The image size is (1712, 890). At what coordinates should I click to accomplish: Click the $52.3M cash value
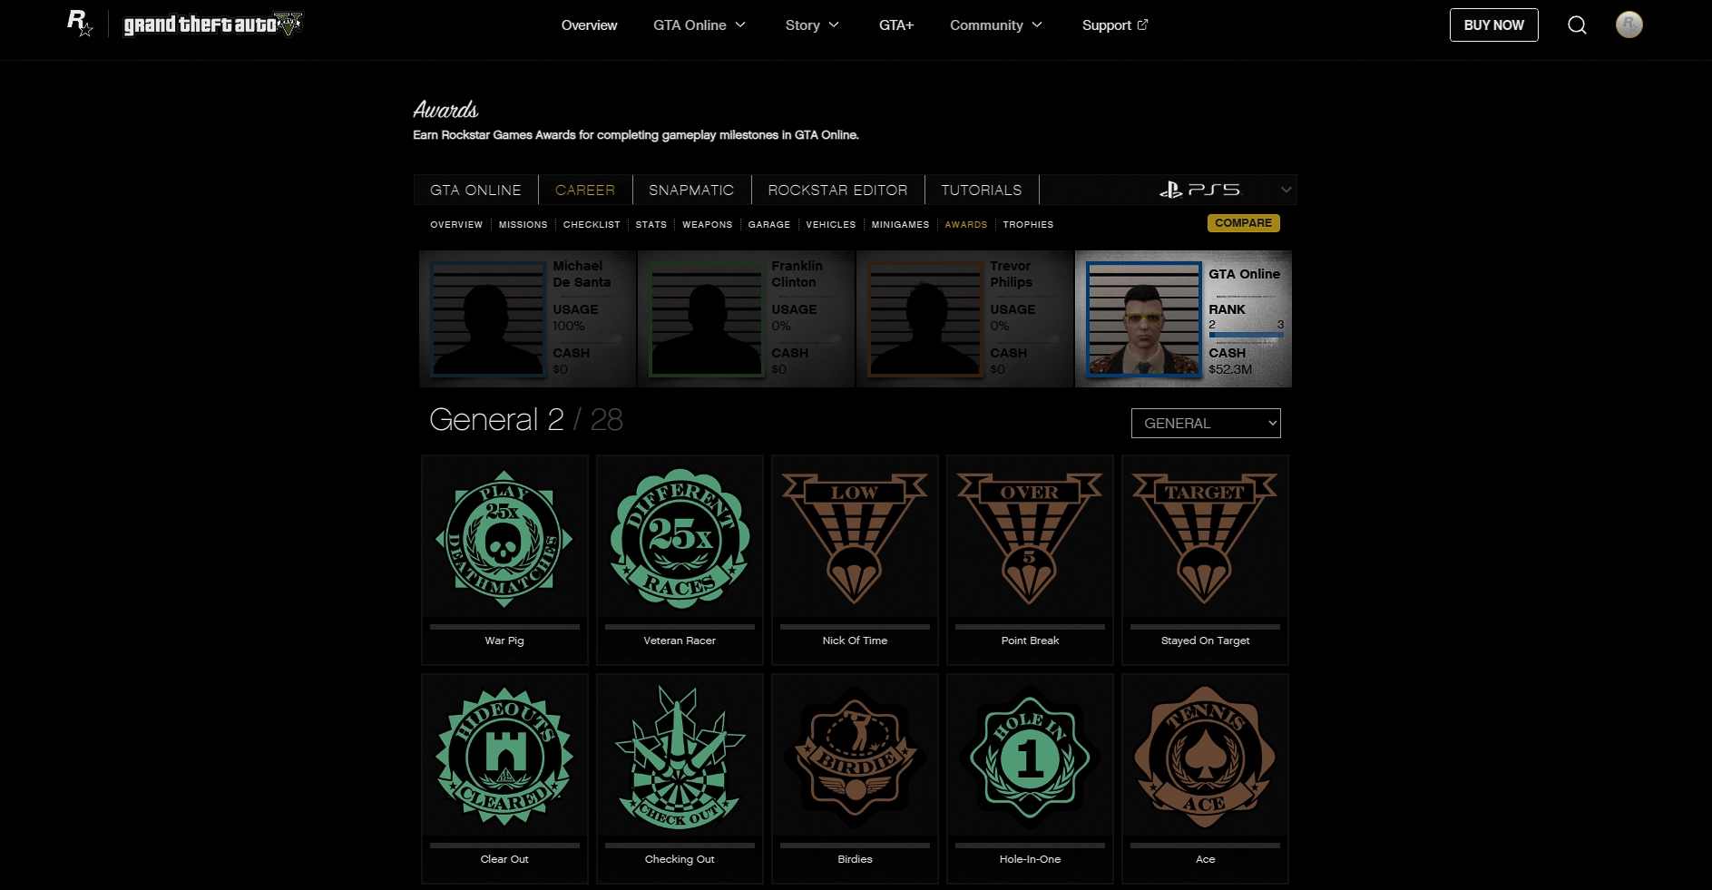click(x=1230, y=369)
